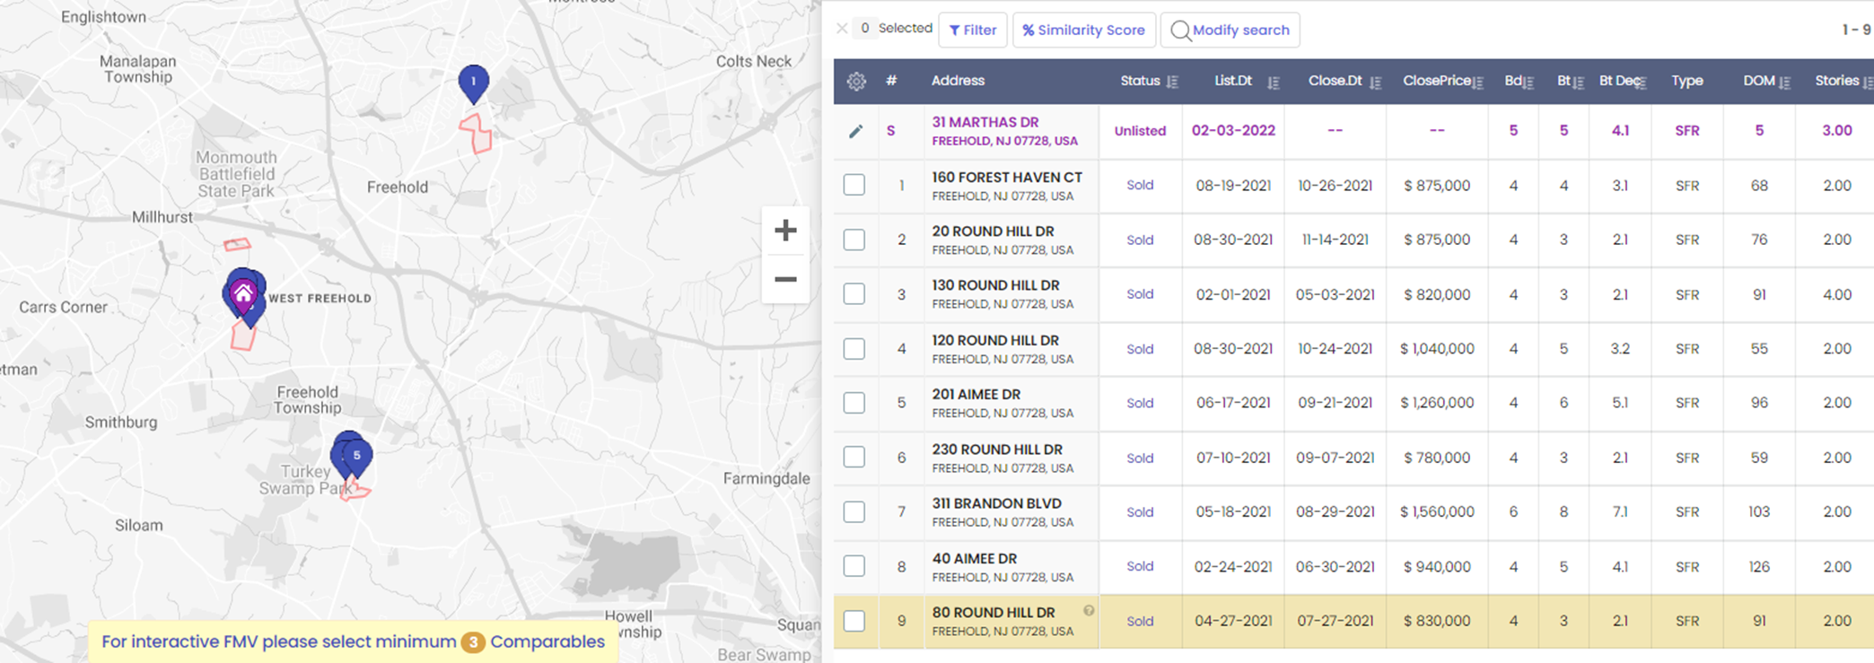The height and width of the screenshot is (663, 1874).
Task: Zoom out on the map
Action: [785, 279]
